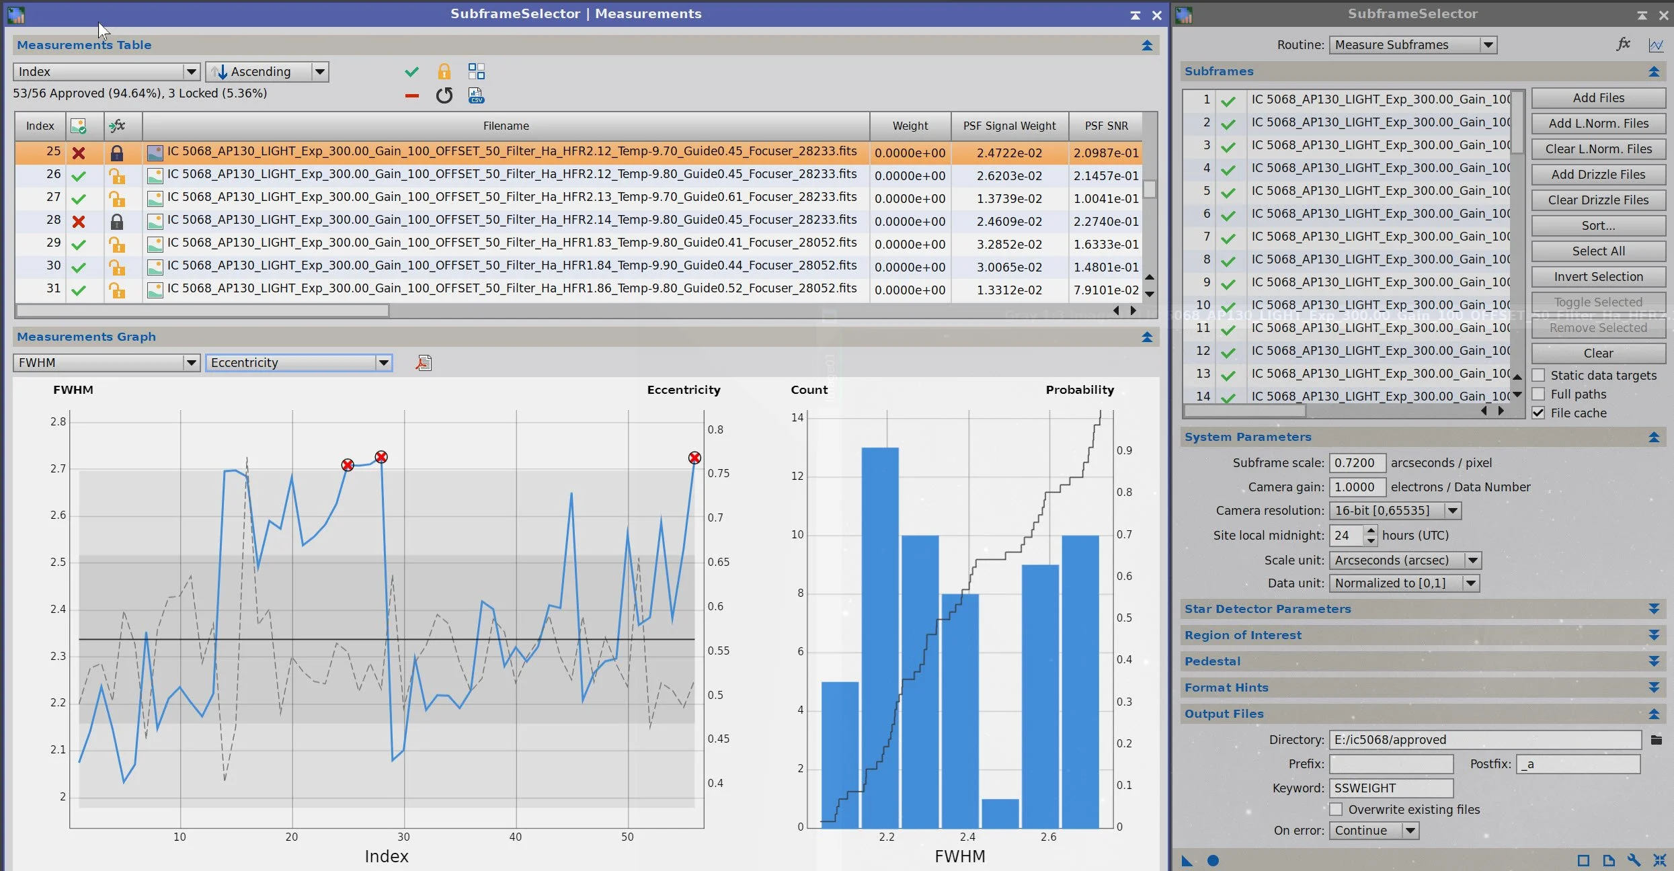Enable the Static data targets checkbox
1674x871 pixels.
click(x=1538, y=375)
